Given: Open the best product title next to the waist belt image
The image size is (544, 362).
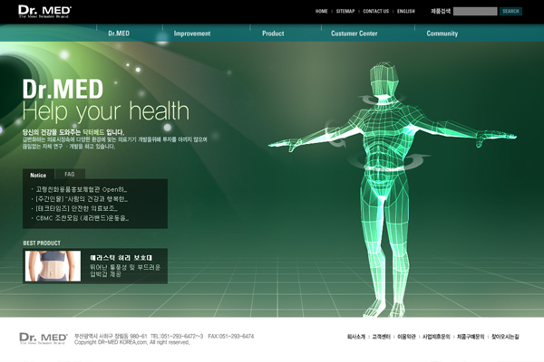Looking at the screenshot, I should (121, 258).
